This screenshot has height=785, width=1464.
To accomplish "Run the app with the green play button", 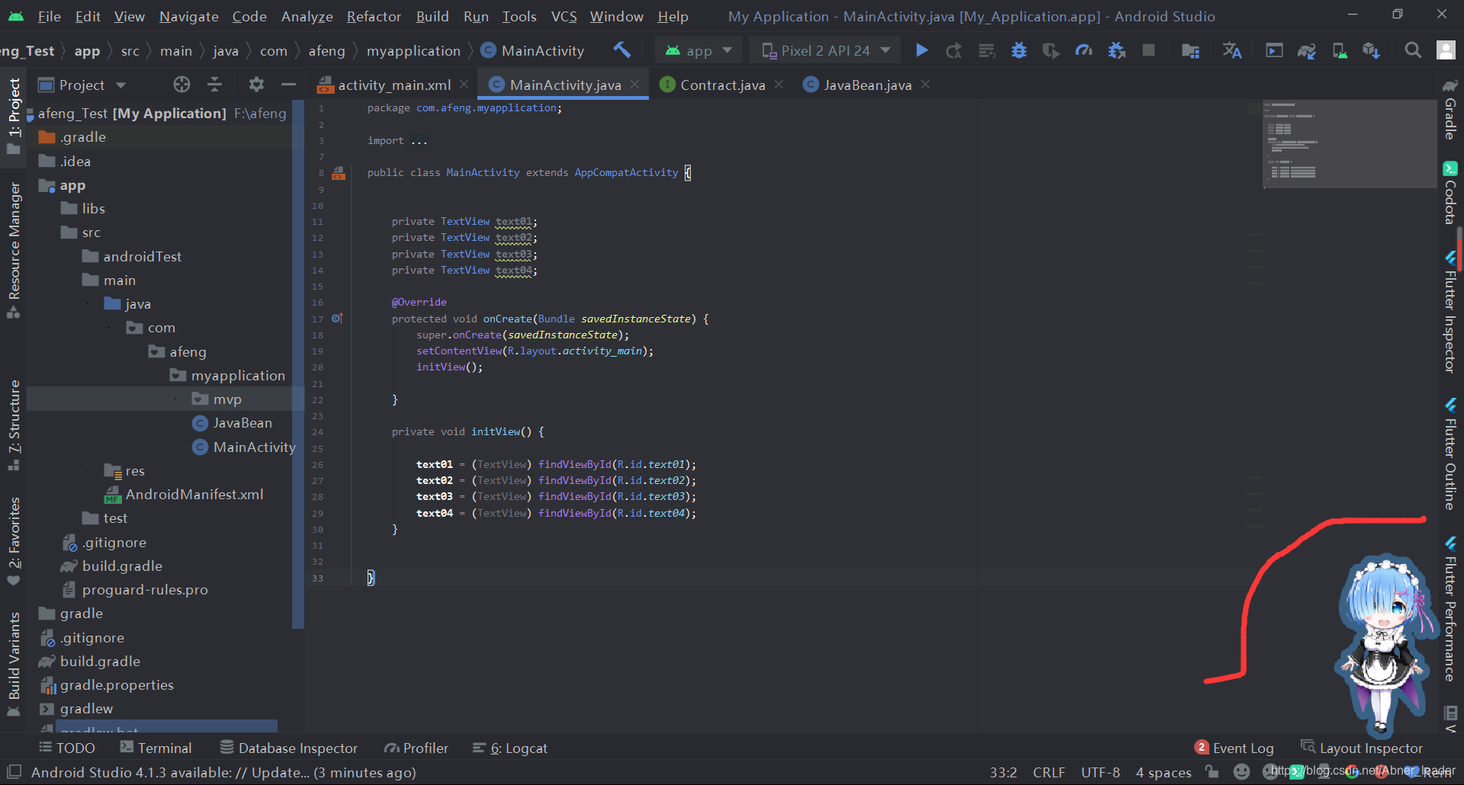I will click(x=922, y=50).
